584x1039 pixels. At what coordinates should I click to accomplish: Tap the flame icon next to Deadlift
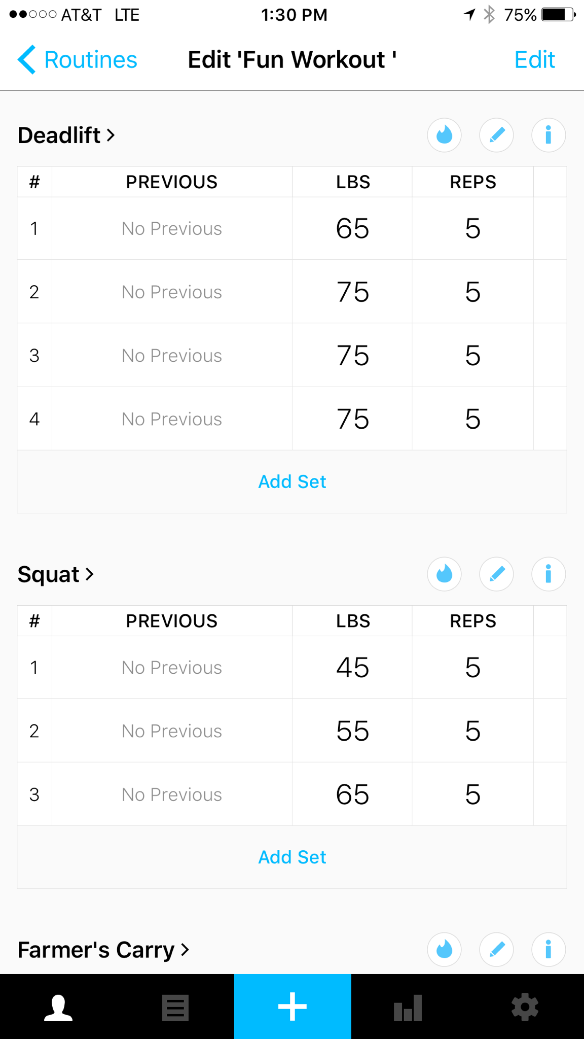(x=444, y=135)
